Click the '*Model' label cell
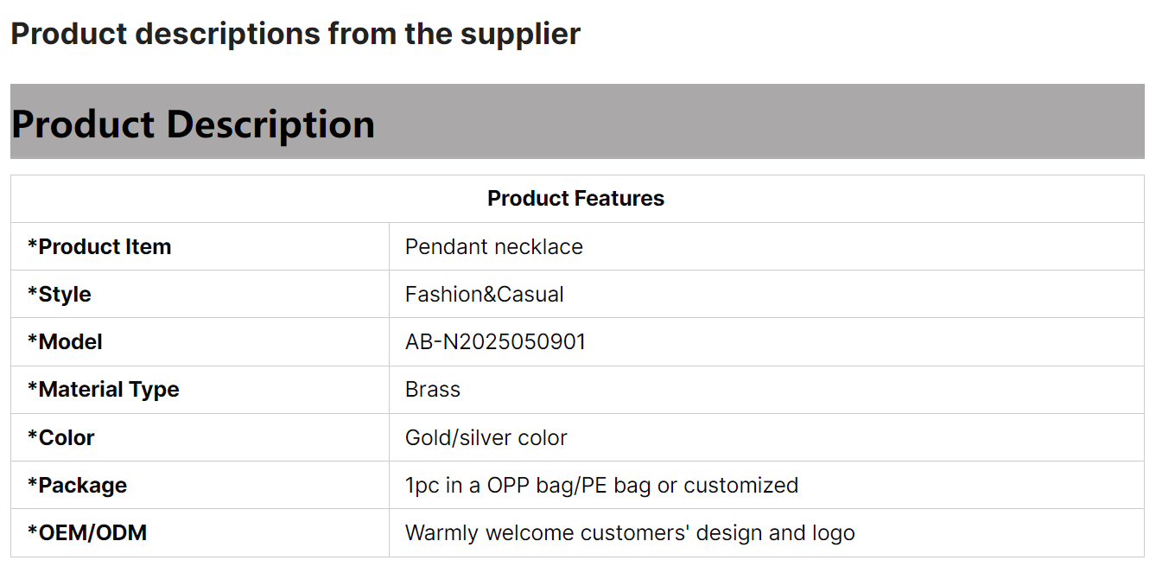Viewport: 1175px width, 573px height. [200, 341]
